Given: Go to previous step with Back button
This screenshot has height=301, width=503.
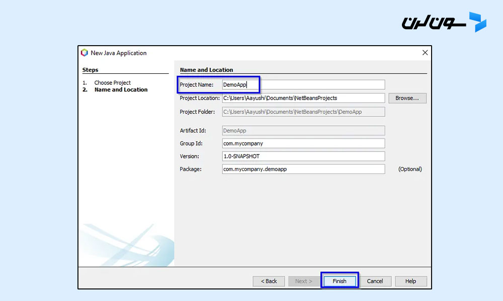Looking at the screenshot, I should 269,281.
